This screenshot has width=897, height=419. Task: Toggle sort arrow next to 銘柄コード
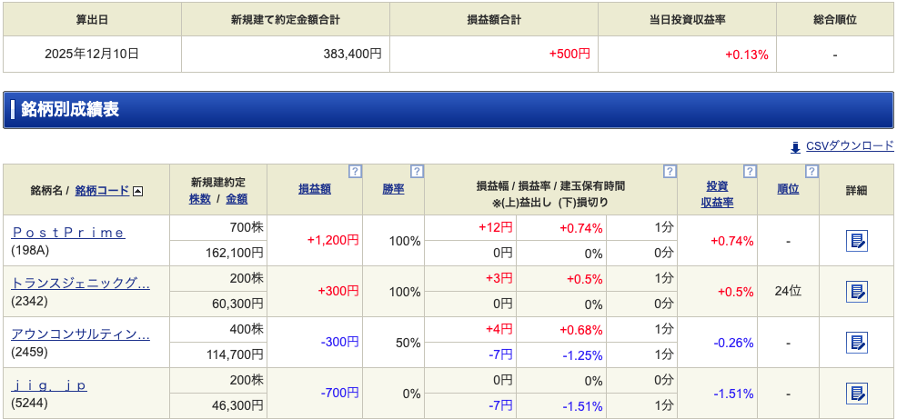tap(137, 191)
